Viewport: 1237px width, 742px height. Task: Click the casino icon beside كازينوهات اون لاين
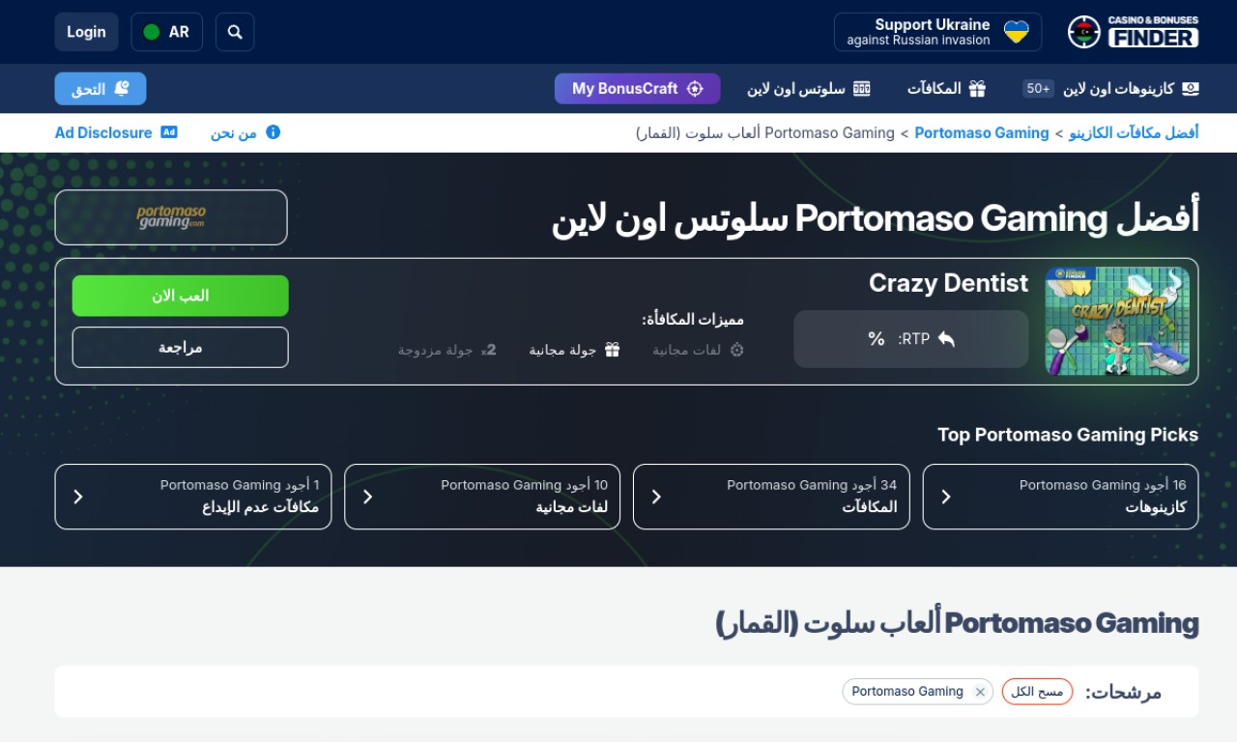tap(1191, 89)
